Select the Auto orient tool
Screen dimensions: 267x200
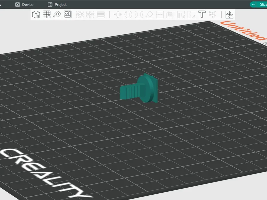(x=57, y=14)
